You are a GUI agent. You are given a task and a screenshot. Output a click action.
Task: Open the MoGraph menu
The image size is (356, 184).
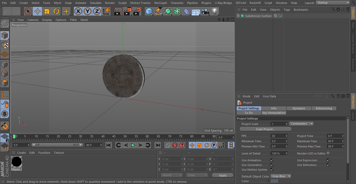point(161,3)
